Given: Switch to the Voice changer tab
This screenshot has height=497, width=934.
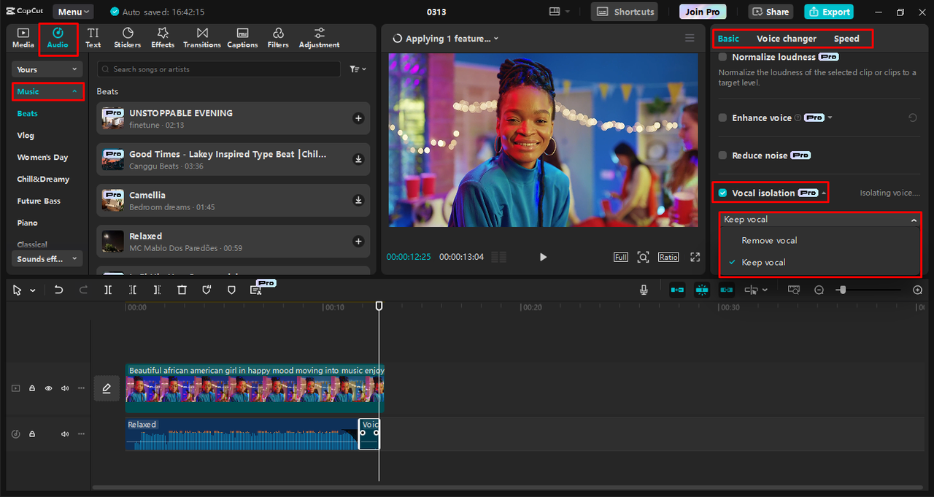Looking at the screenshot, I should point(787,38).
